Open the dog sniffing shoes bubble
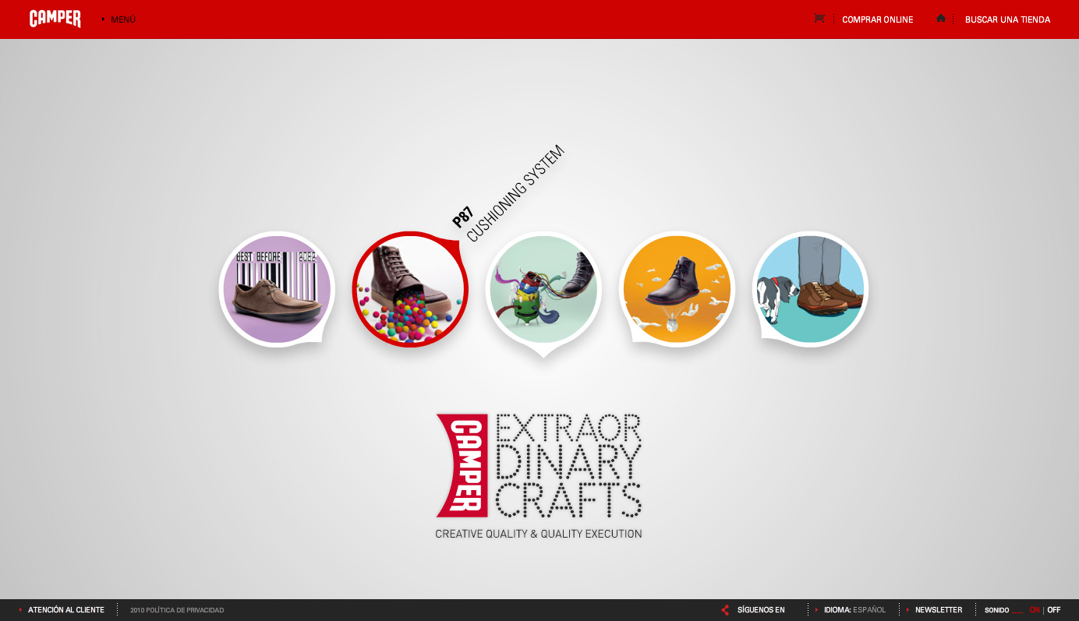Viewport: 1079px width, 621px height. coord(810,289)
